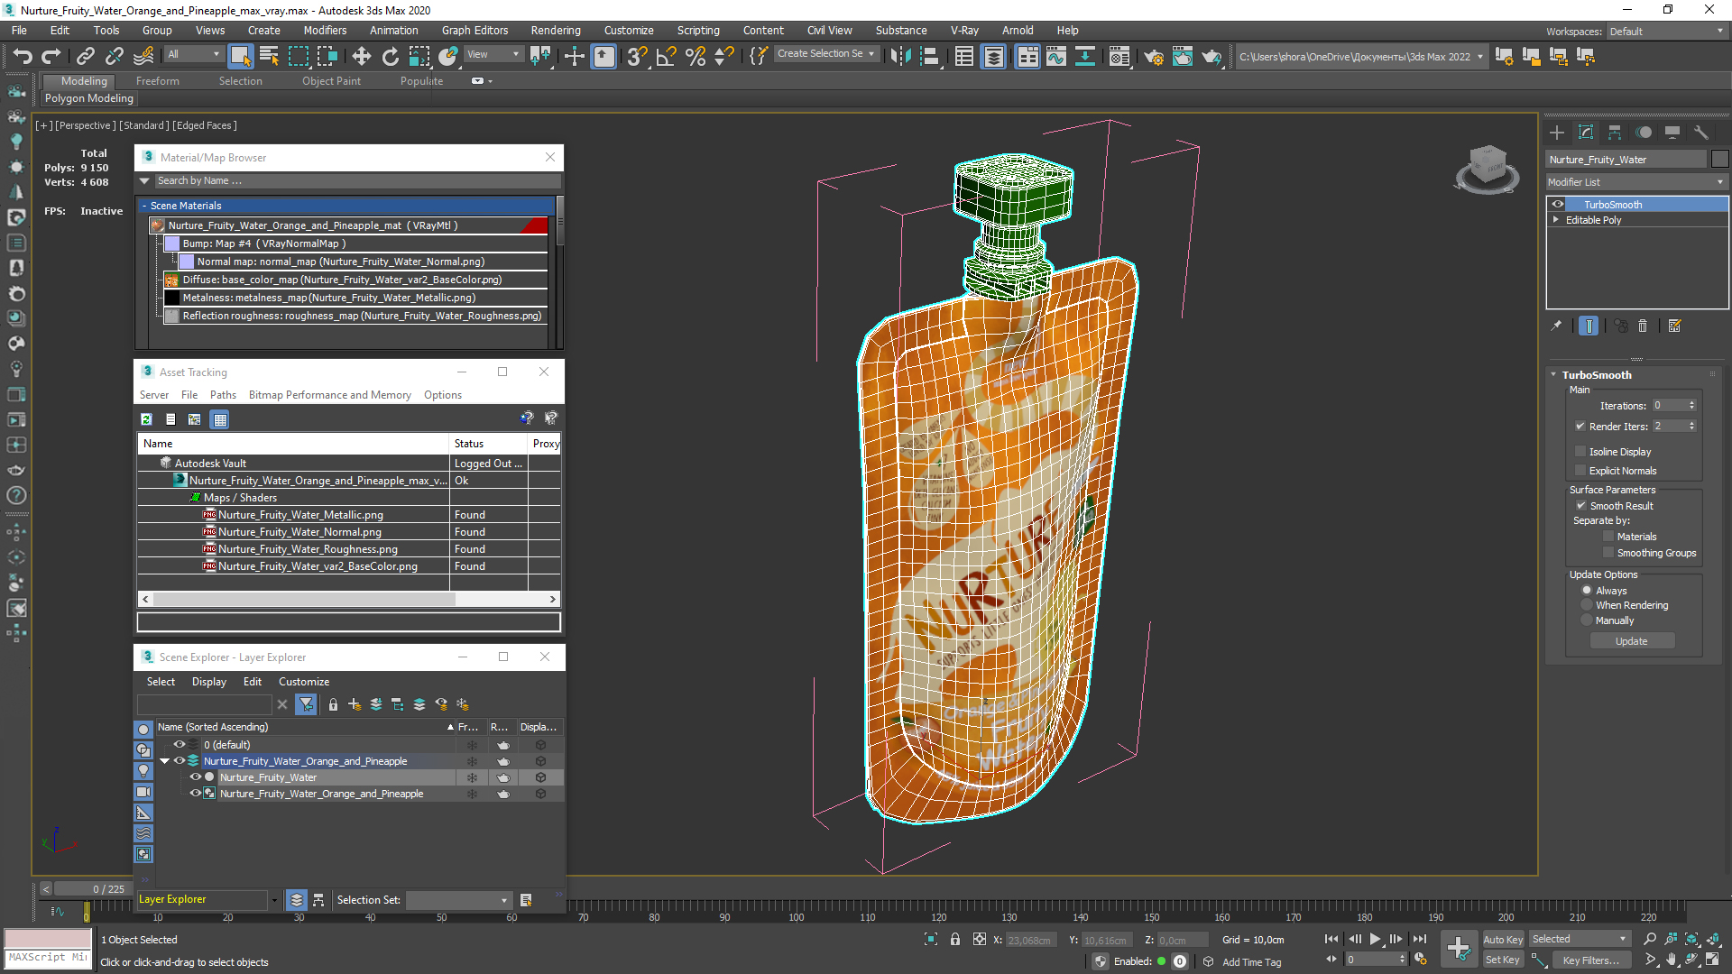This screenshot has width=1732, height=974.
Task: Click the Mirror tool icon
Action: tap(899, 56)
